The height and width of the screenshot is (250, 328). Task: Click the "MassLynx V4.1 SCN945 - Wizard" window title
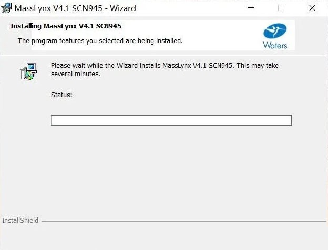75,8
